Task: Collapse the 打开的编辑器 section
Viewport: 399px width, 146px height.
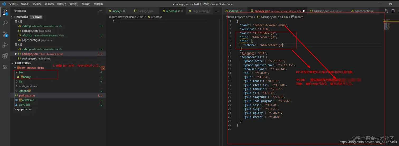Action: tap(21, 17)
